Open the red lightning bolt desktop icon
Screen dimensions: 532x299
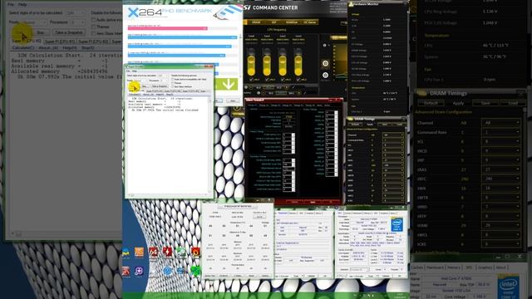tap(167, 252)
